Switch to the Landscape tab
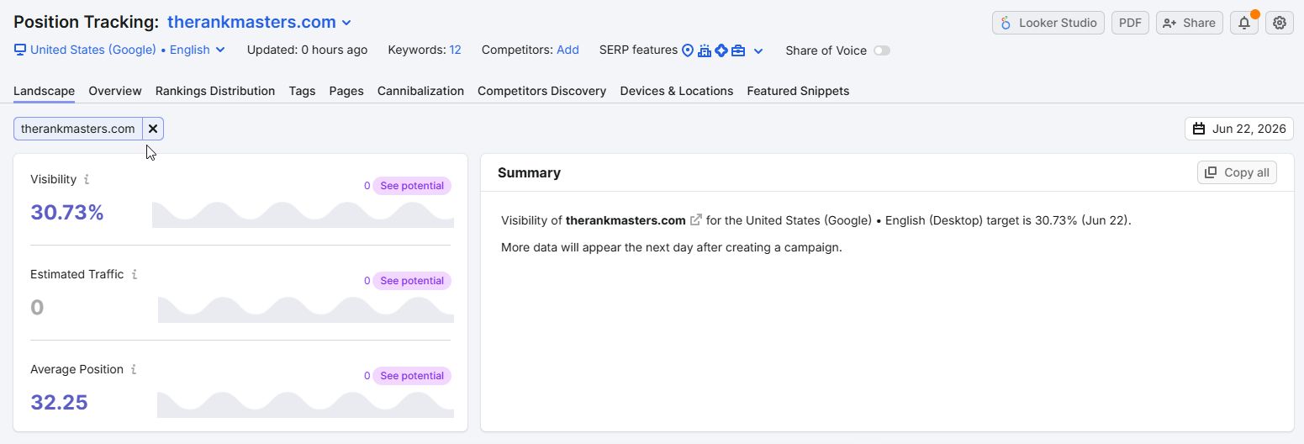The width and height of the screenshot is (1304, 444). click(44, 91)
